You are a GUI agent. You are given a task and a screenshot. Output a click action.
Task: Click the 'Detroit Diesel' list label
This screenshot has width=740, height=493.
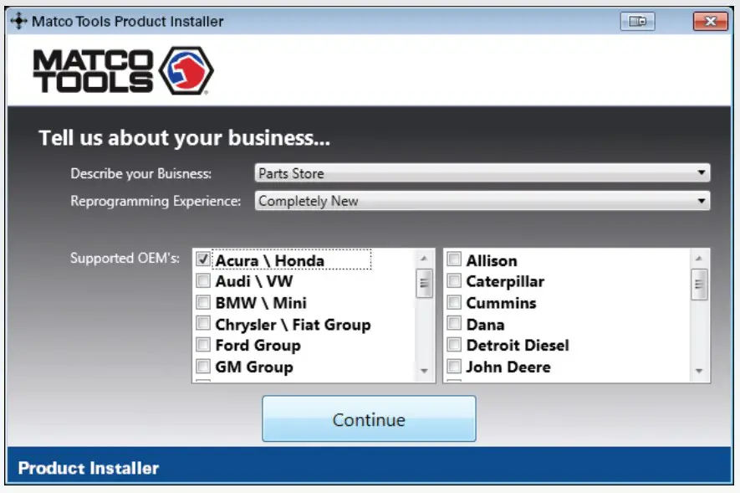[518, 345]
